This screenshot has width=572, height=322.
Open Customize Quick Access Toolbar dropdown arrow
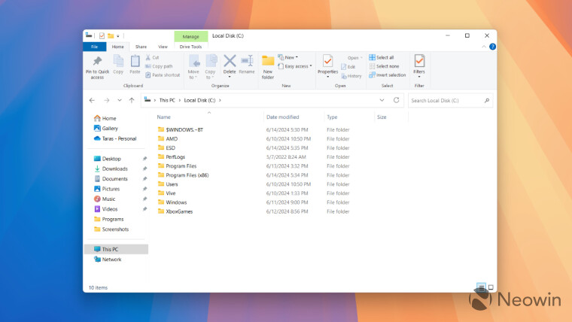pos(118,36)
